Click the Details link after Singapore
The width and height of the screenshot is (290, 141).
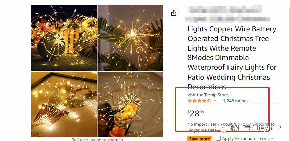pos(213,130)
